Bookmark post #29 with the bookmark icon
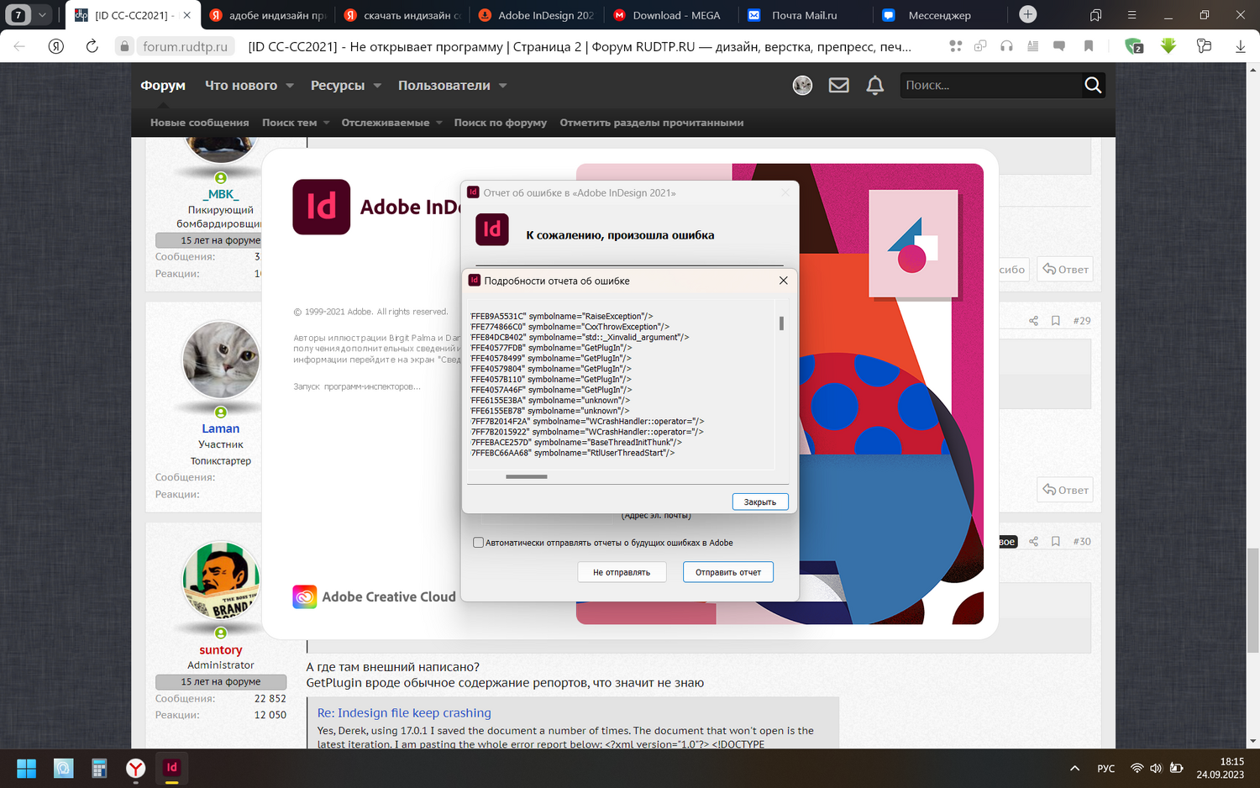Screen dimensions: 1260x788 tap(1055, 321)
